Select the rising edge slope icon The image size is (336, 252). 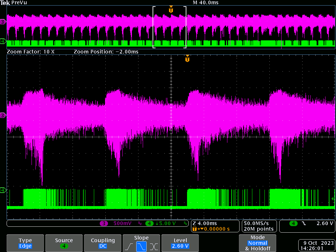pyautogui.click(x=129, y=246)
